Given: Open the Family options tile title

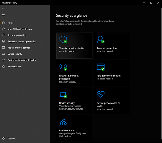Looking at the screenshot, I should 67,131.
